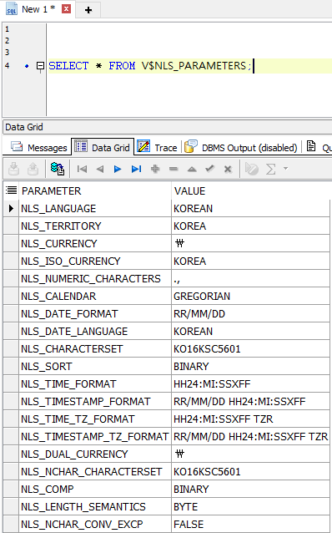Switch to the Data Grid tab
This screenshot has height=533, width=332.
103,147
